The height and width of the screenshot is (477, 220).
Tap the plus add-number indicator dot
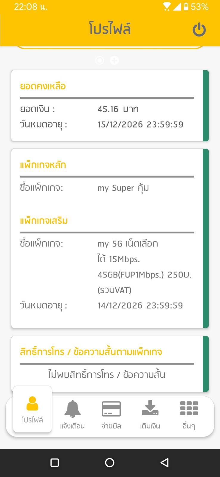(114, 61)
